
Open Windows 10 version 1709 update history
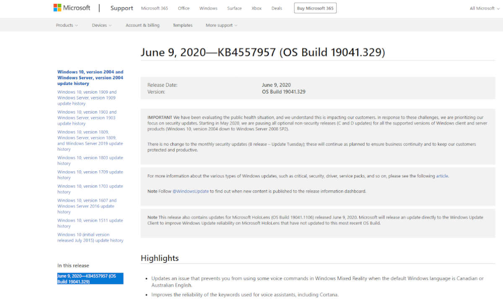click(90, 175)
